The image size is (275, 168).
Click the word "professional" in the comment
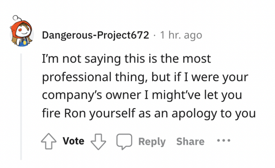click(x=77, y=78)
